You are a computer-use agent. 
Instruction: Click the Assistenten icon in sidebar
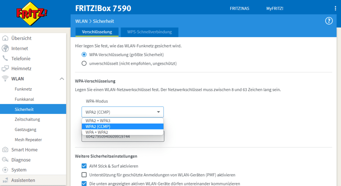coord(5,180)
